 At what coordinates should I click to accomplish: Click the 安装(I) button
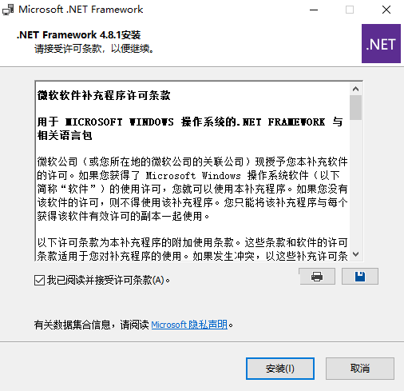[x=280, y=369]
